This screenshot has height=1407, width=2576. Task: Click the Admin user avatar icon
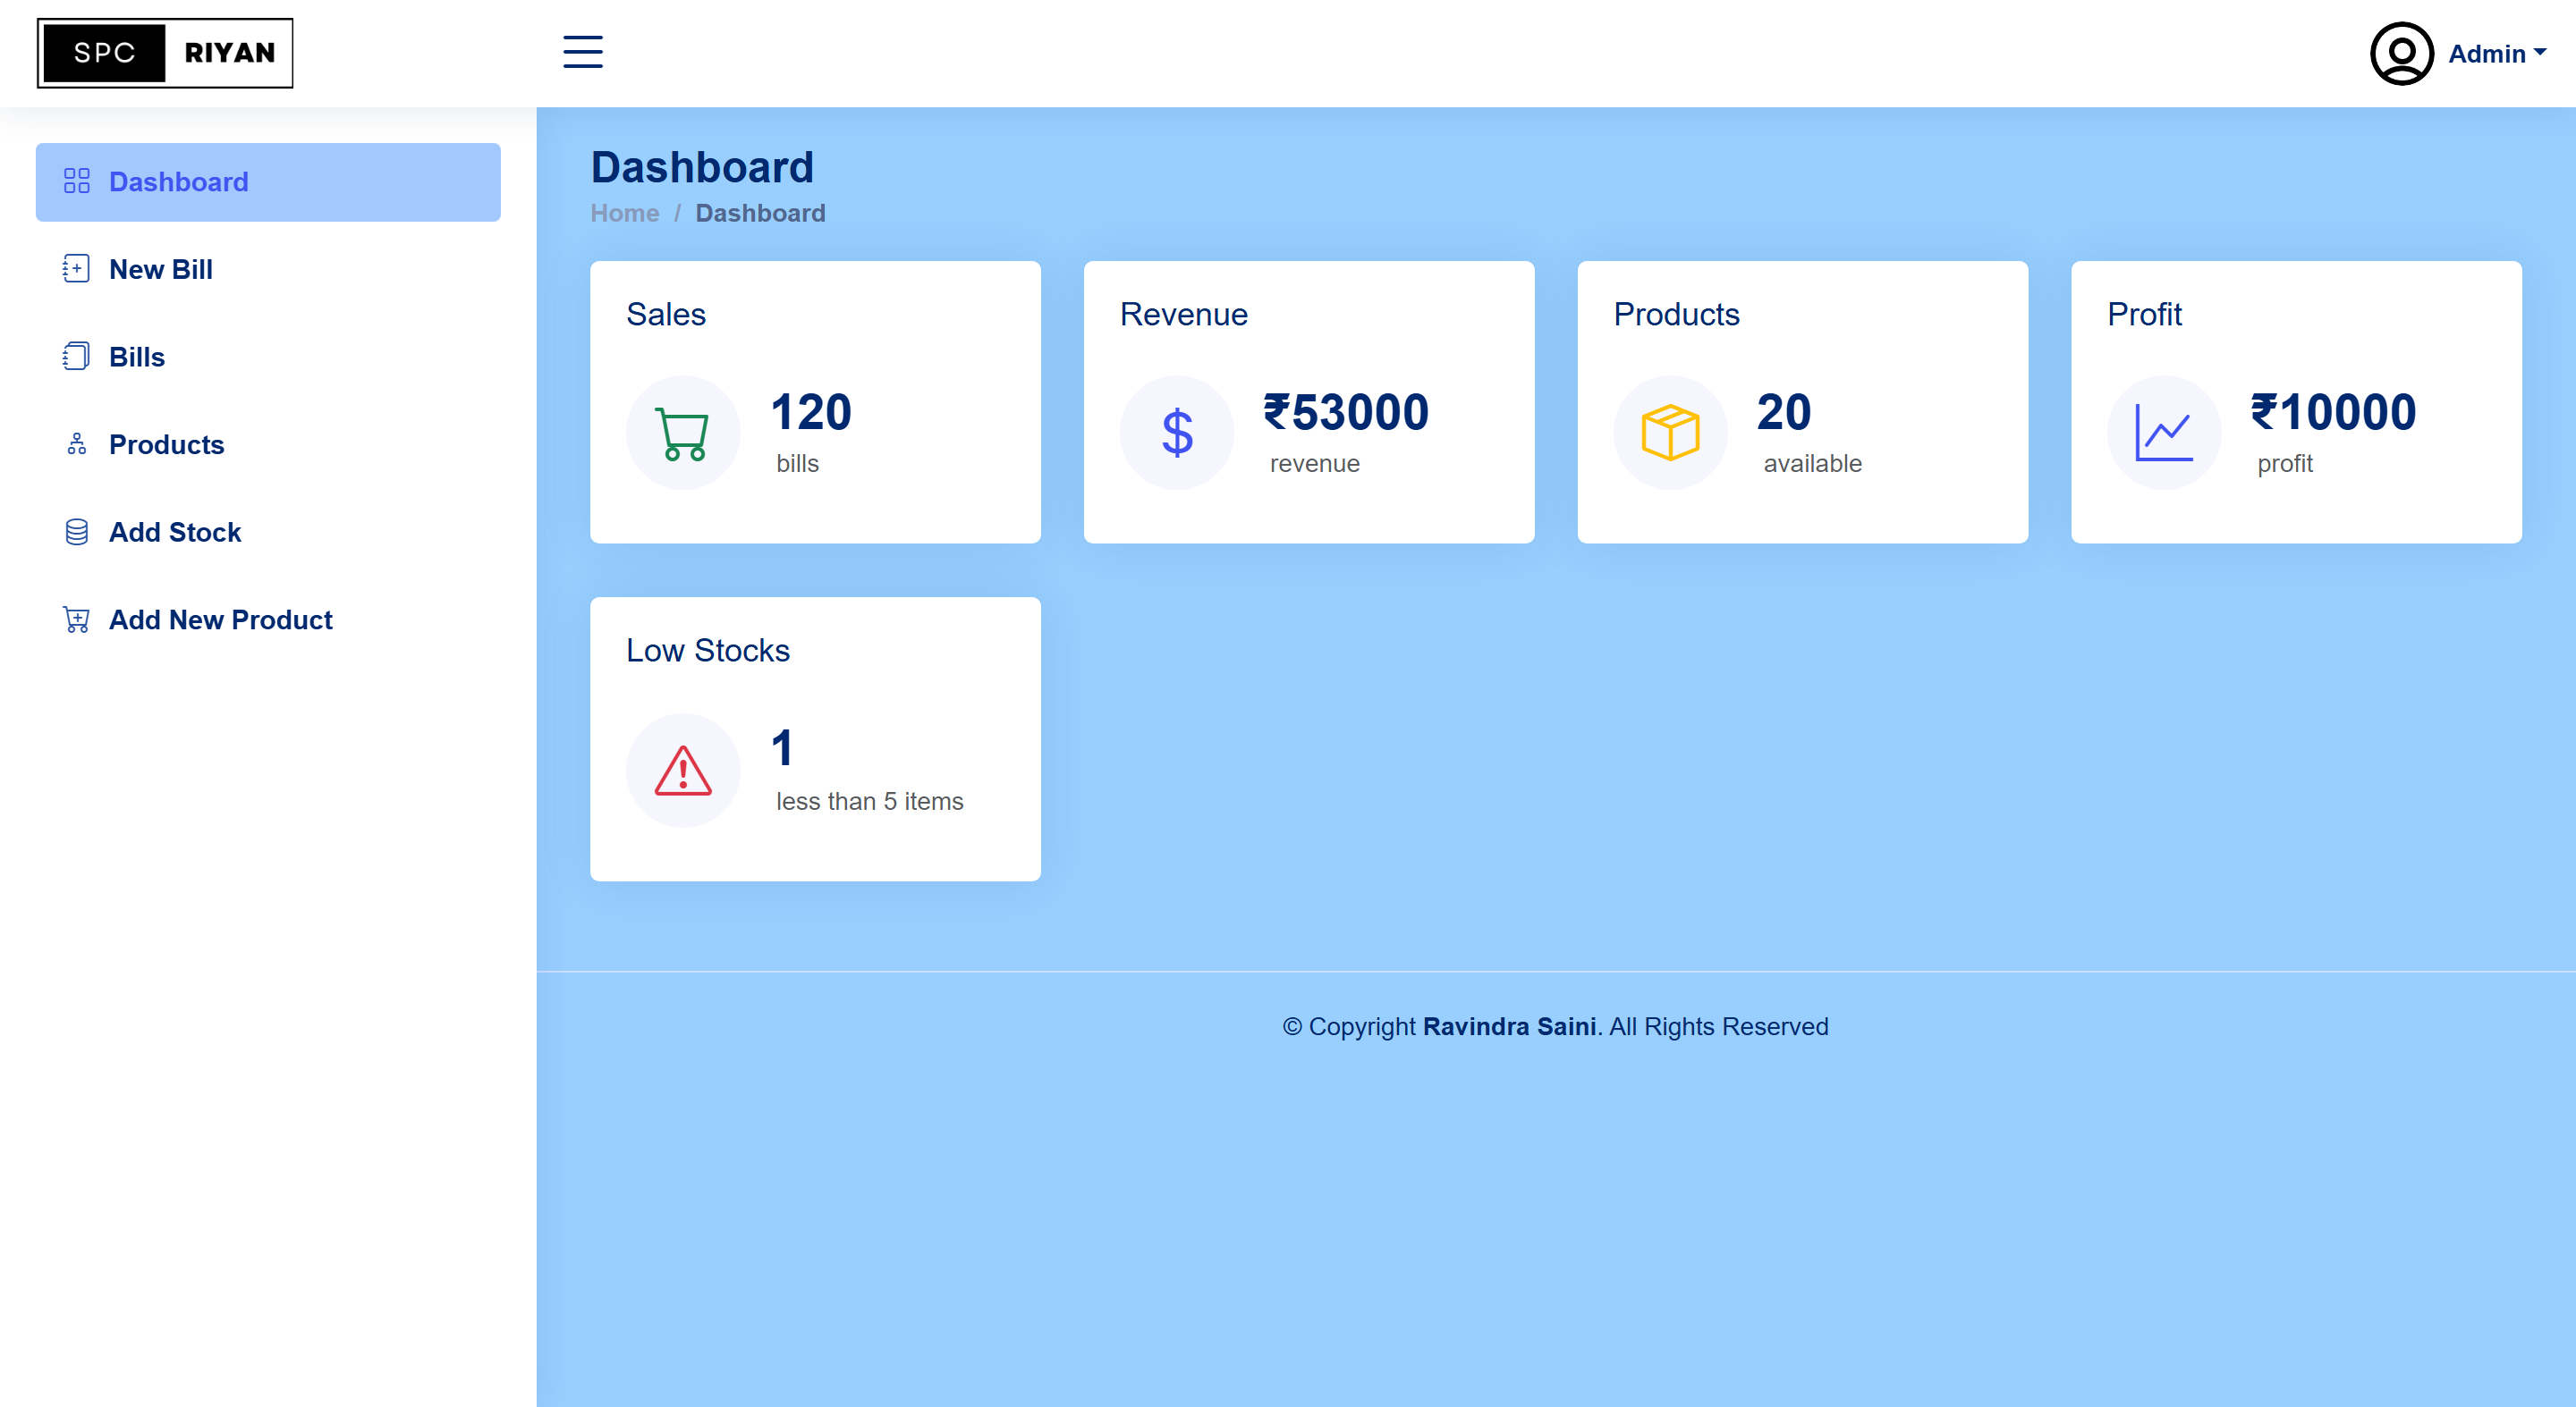2401,54
